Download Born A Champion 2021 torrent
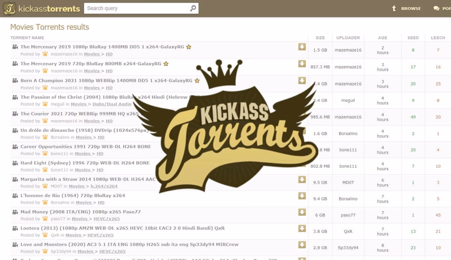The image size is (451, 260). 302,81
